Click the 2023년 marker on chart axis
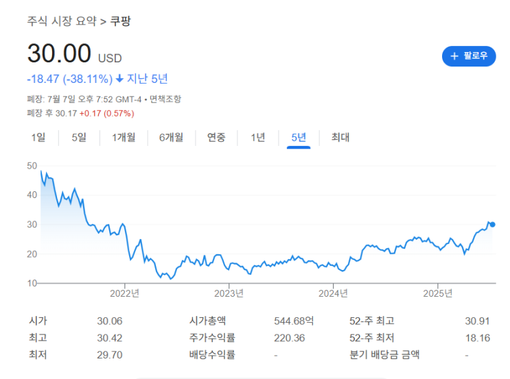 229,293
